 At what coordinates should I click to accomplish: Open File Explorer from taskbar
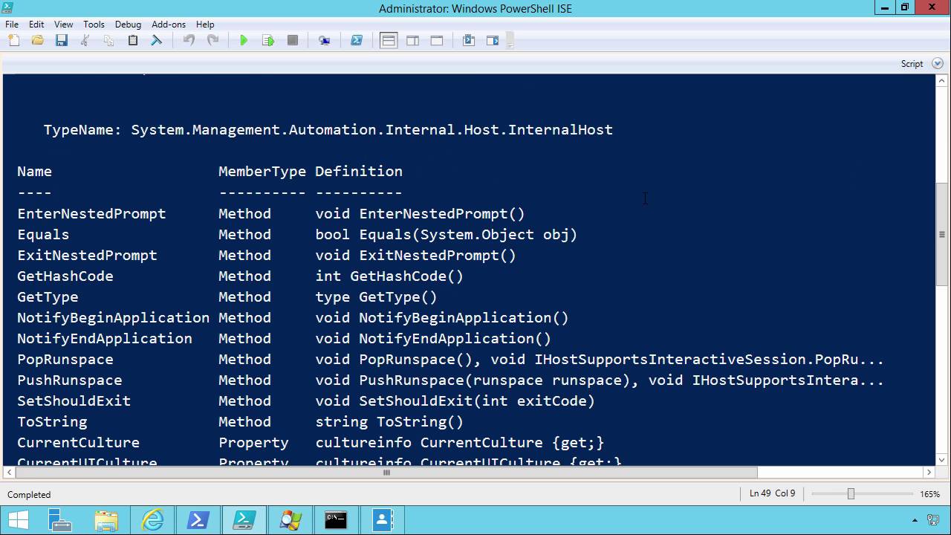point(106,520)
